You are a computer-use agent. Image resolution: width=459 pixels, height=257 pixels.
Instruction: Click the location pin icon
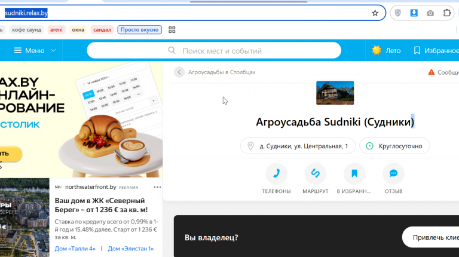pyautogui.click(x=250, y=146)
